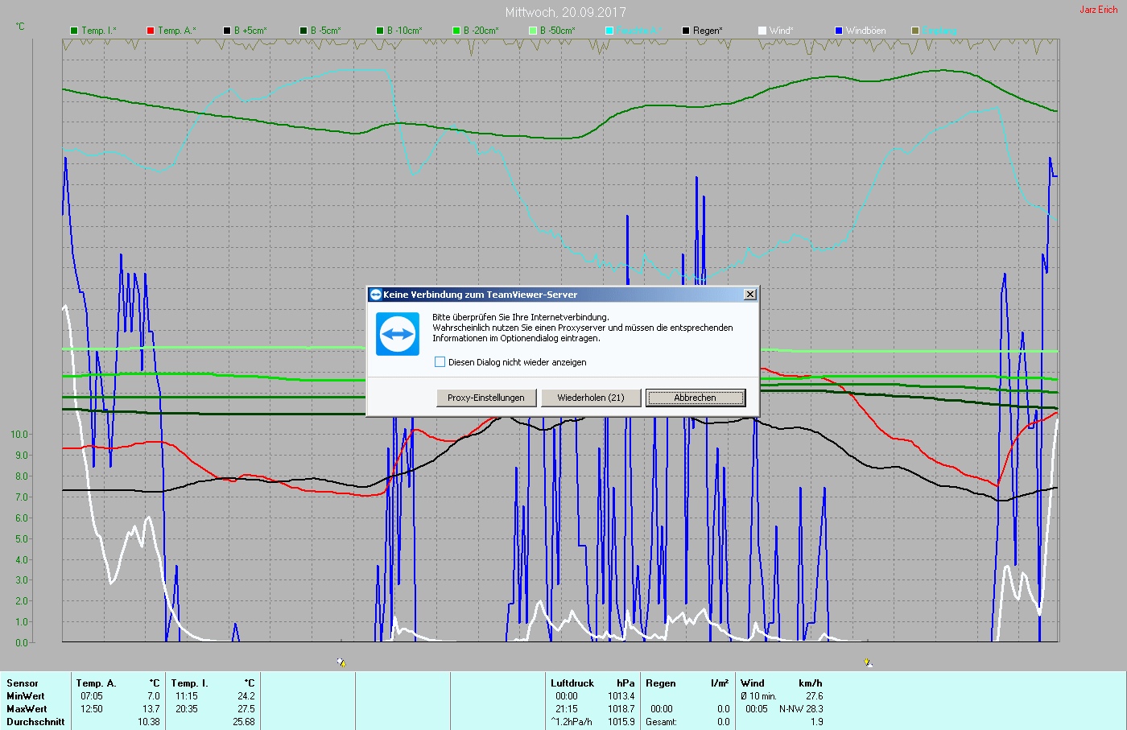Check 'Diesen Dialog nicht wieder anzeigen'
The image size is (1127, 730).
coord(440,362)
